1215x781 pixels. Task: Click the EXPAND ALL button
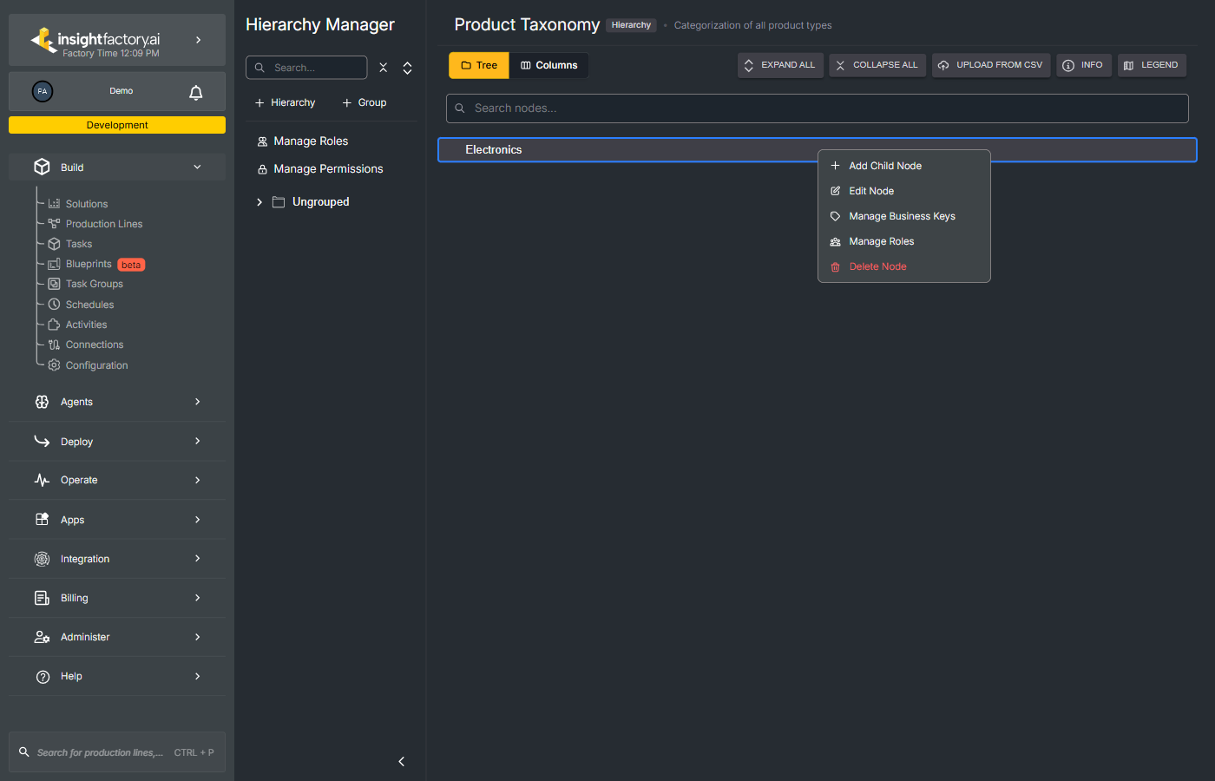click(x=779, y=64)
